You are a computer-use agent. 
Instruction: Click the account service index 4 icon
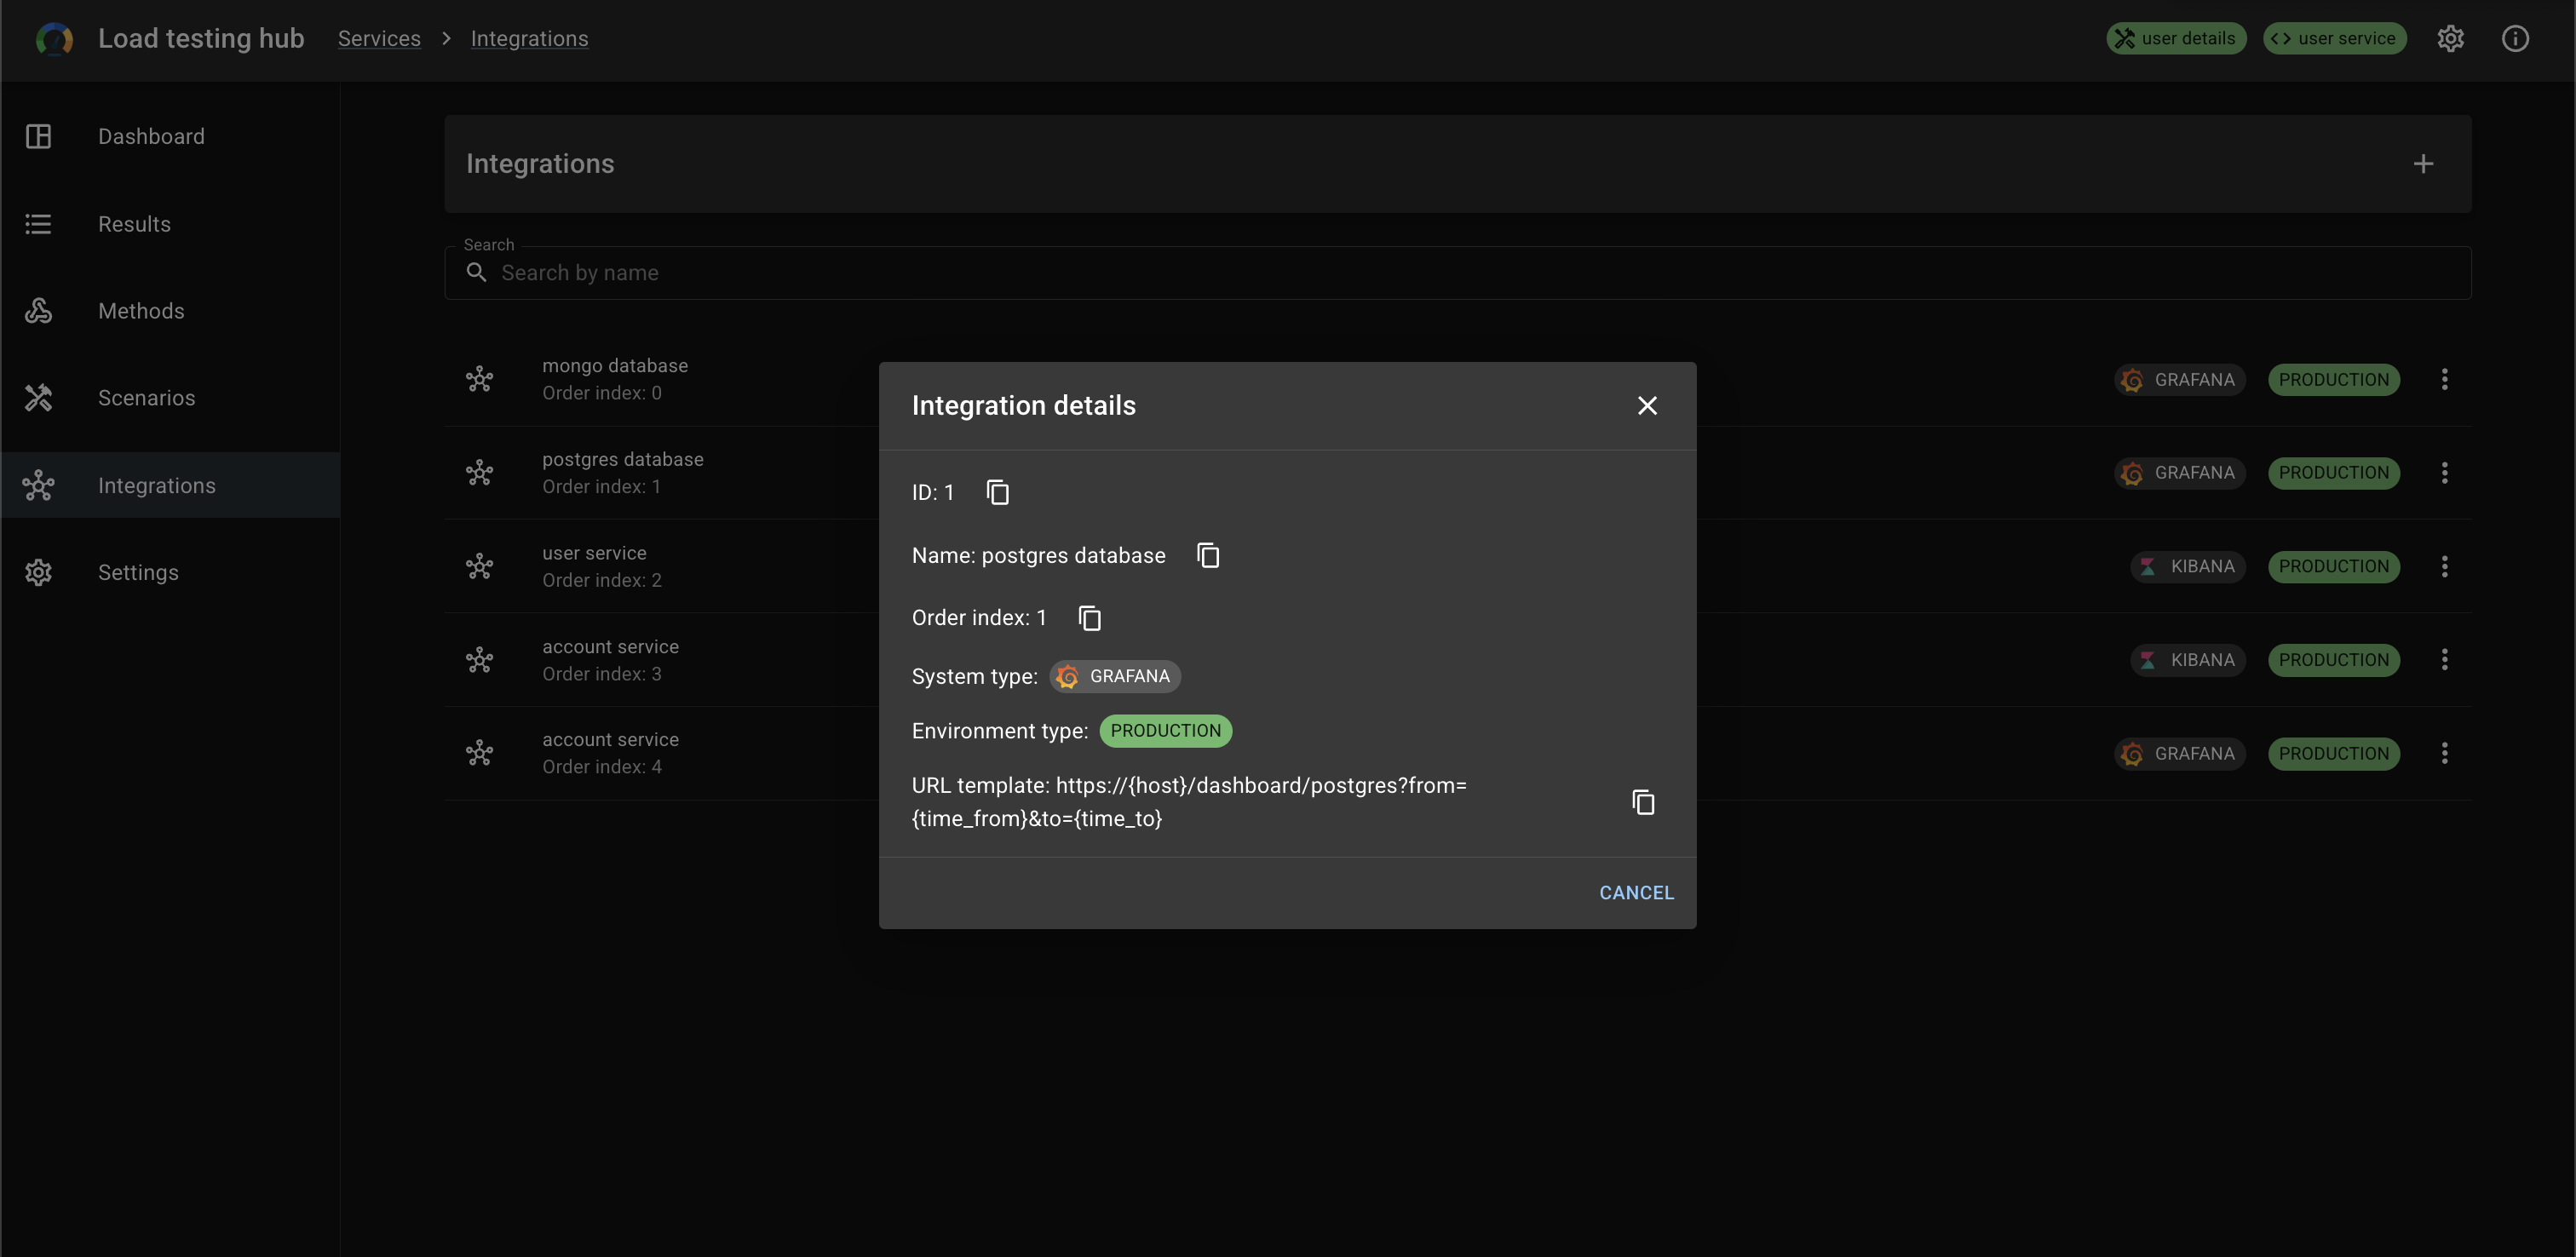point(479,753)
